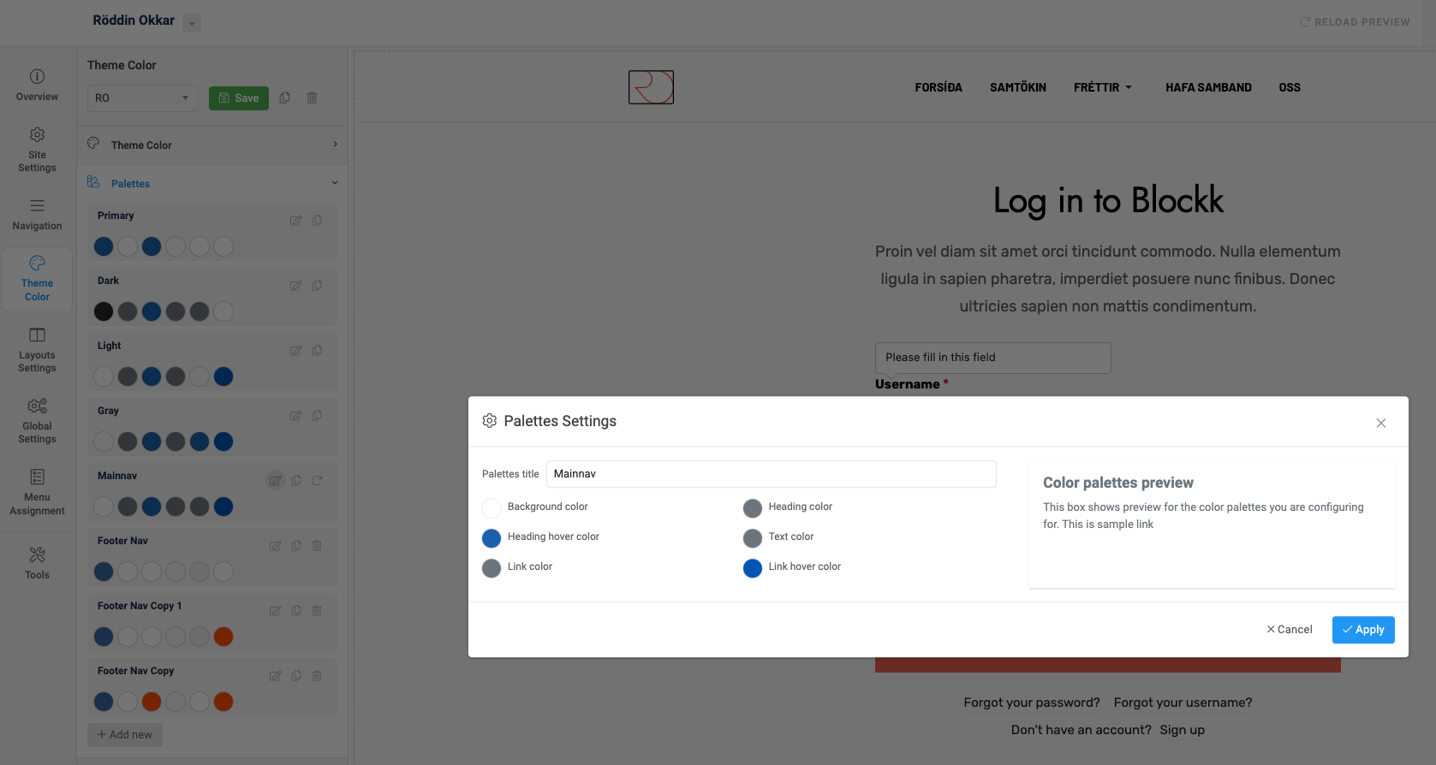Edit the Primary palette
The width and height of the screenshot is (1436, 765).
[295, 221]
